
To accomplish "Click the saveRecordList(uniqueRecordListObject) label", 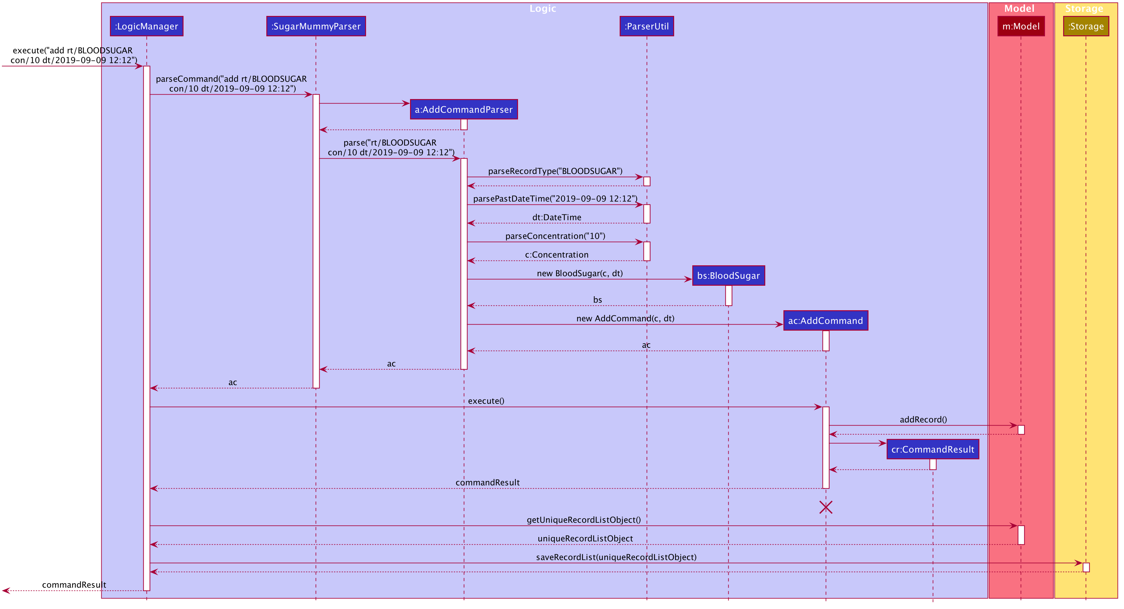I will [x=616, y=557].
